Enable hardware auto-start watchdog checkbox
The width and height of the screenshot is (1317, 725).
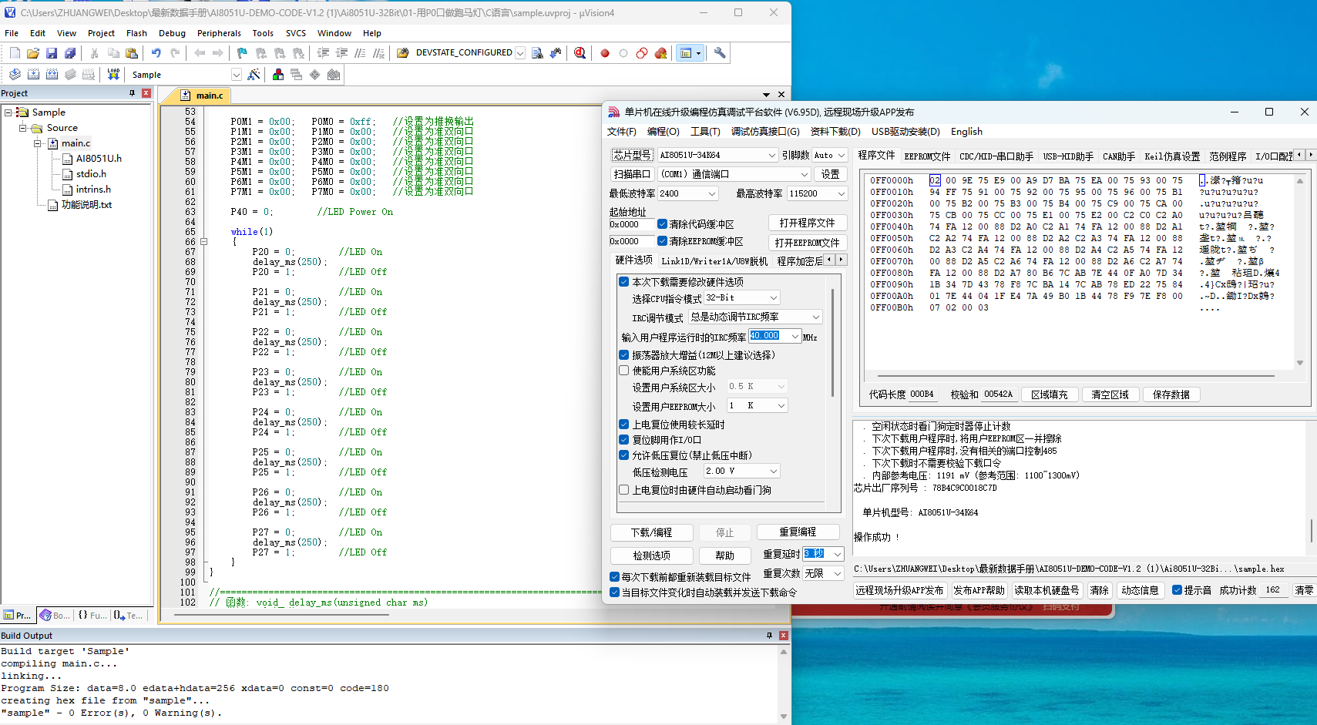click(624, 490)
